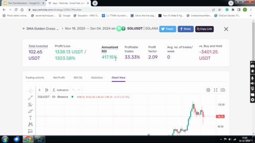This screenshot has width=255, height=143.
Task: Select the brush drawing tool
Action: pos(30,111)
